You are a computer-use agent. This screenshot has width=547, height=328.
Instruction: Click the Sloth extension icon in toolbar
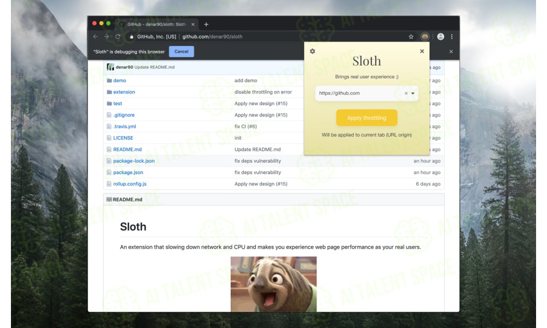[424, 37]
